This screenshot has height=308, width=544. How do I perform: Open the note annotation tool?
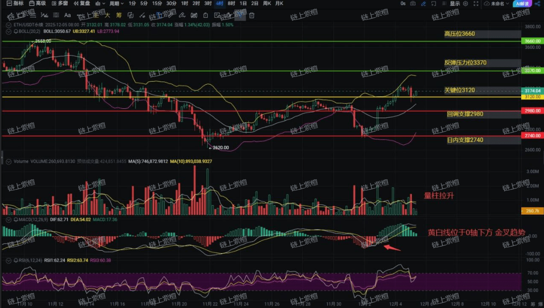217,15
